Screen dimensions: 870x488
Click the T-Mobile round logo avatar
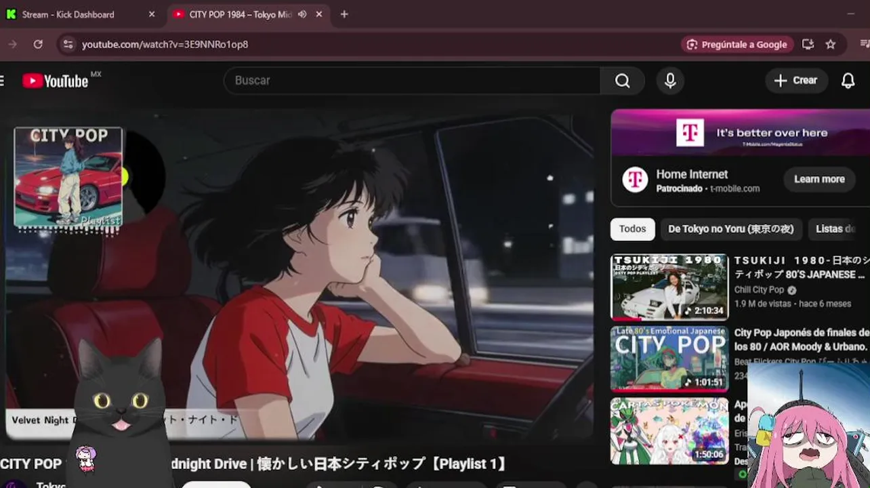[x=635, y=180]
